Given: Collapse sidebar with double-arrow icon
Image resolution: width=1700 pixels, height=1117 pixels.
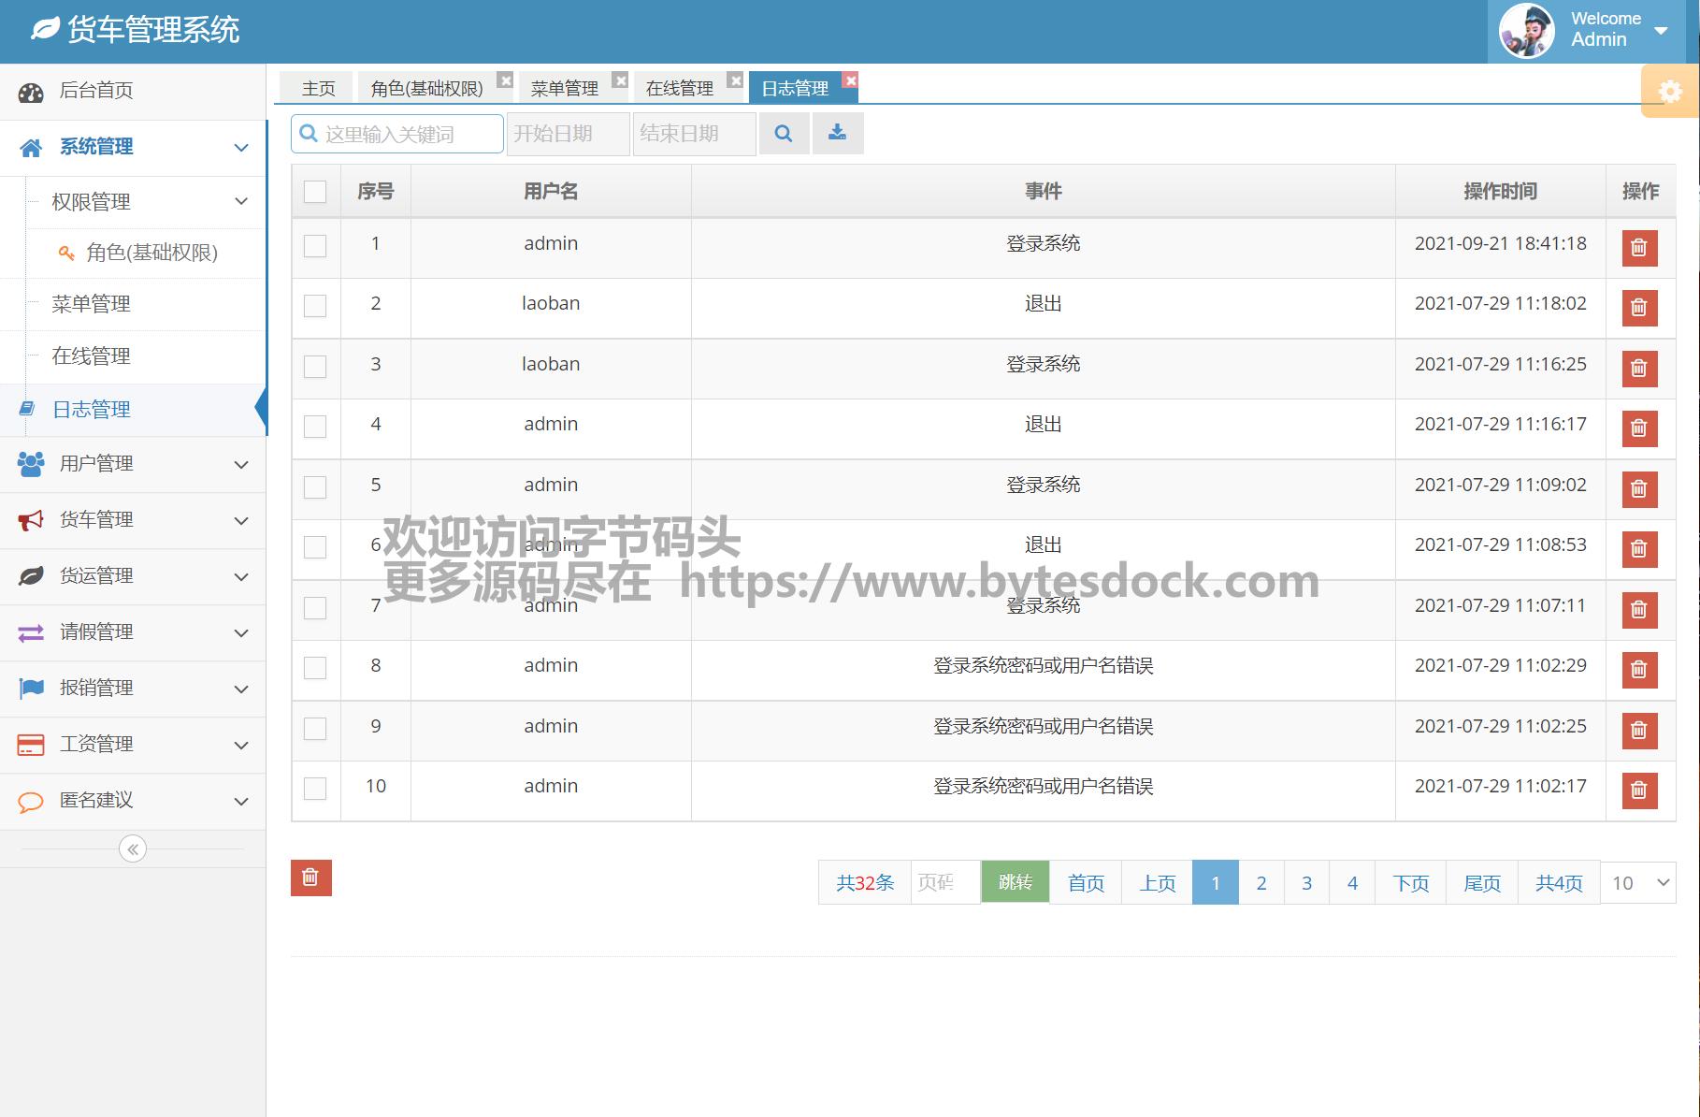Looking at the screenshot, I should coord(133,849).
